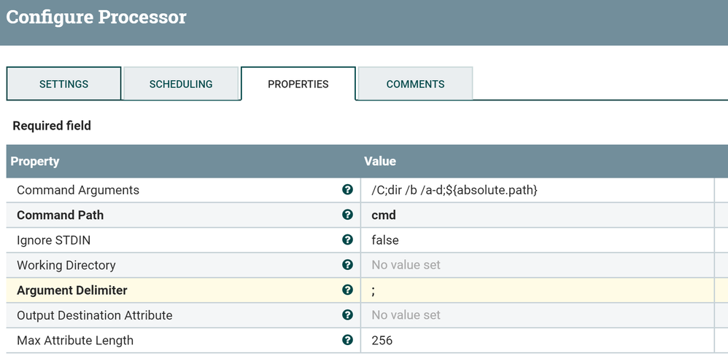Click help icon for Working Directory
The height and width of the screenshot is (361, 728).
click(347, 265)
